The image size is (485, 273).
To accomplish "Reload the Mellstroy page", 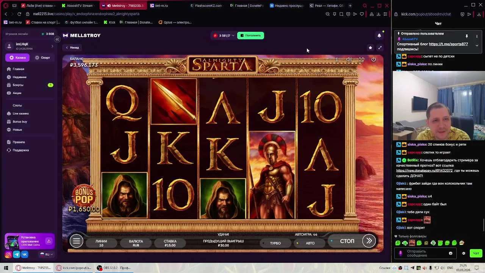I will tap(19, 14).
